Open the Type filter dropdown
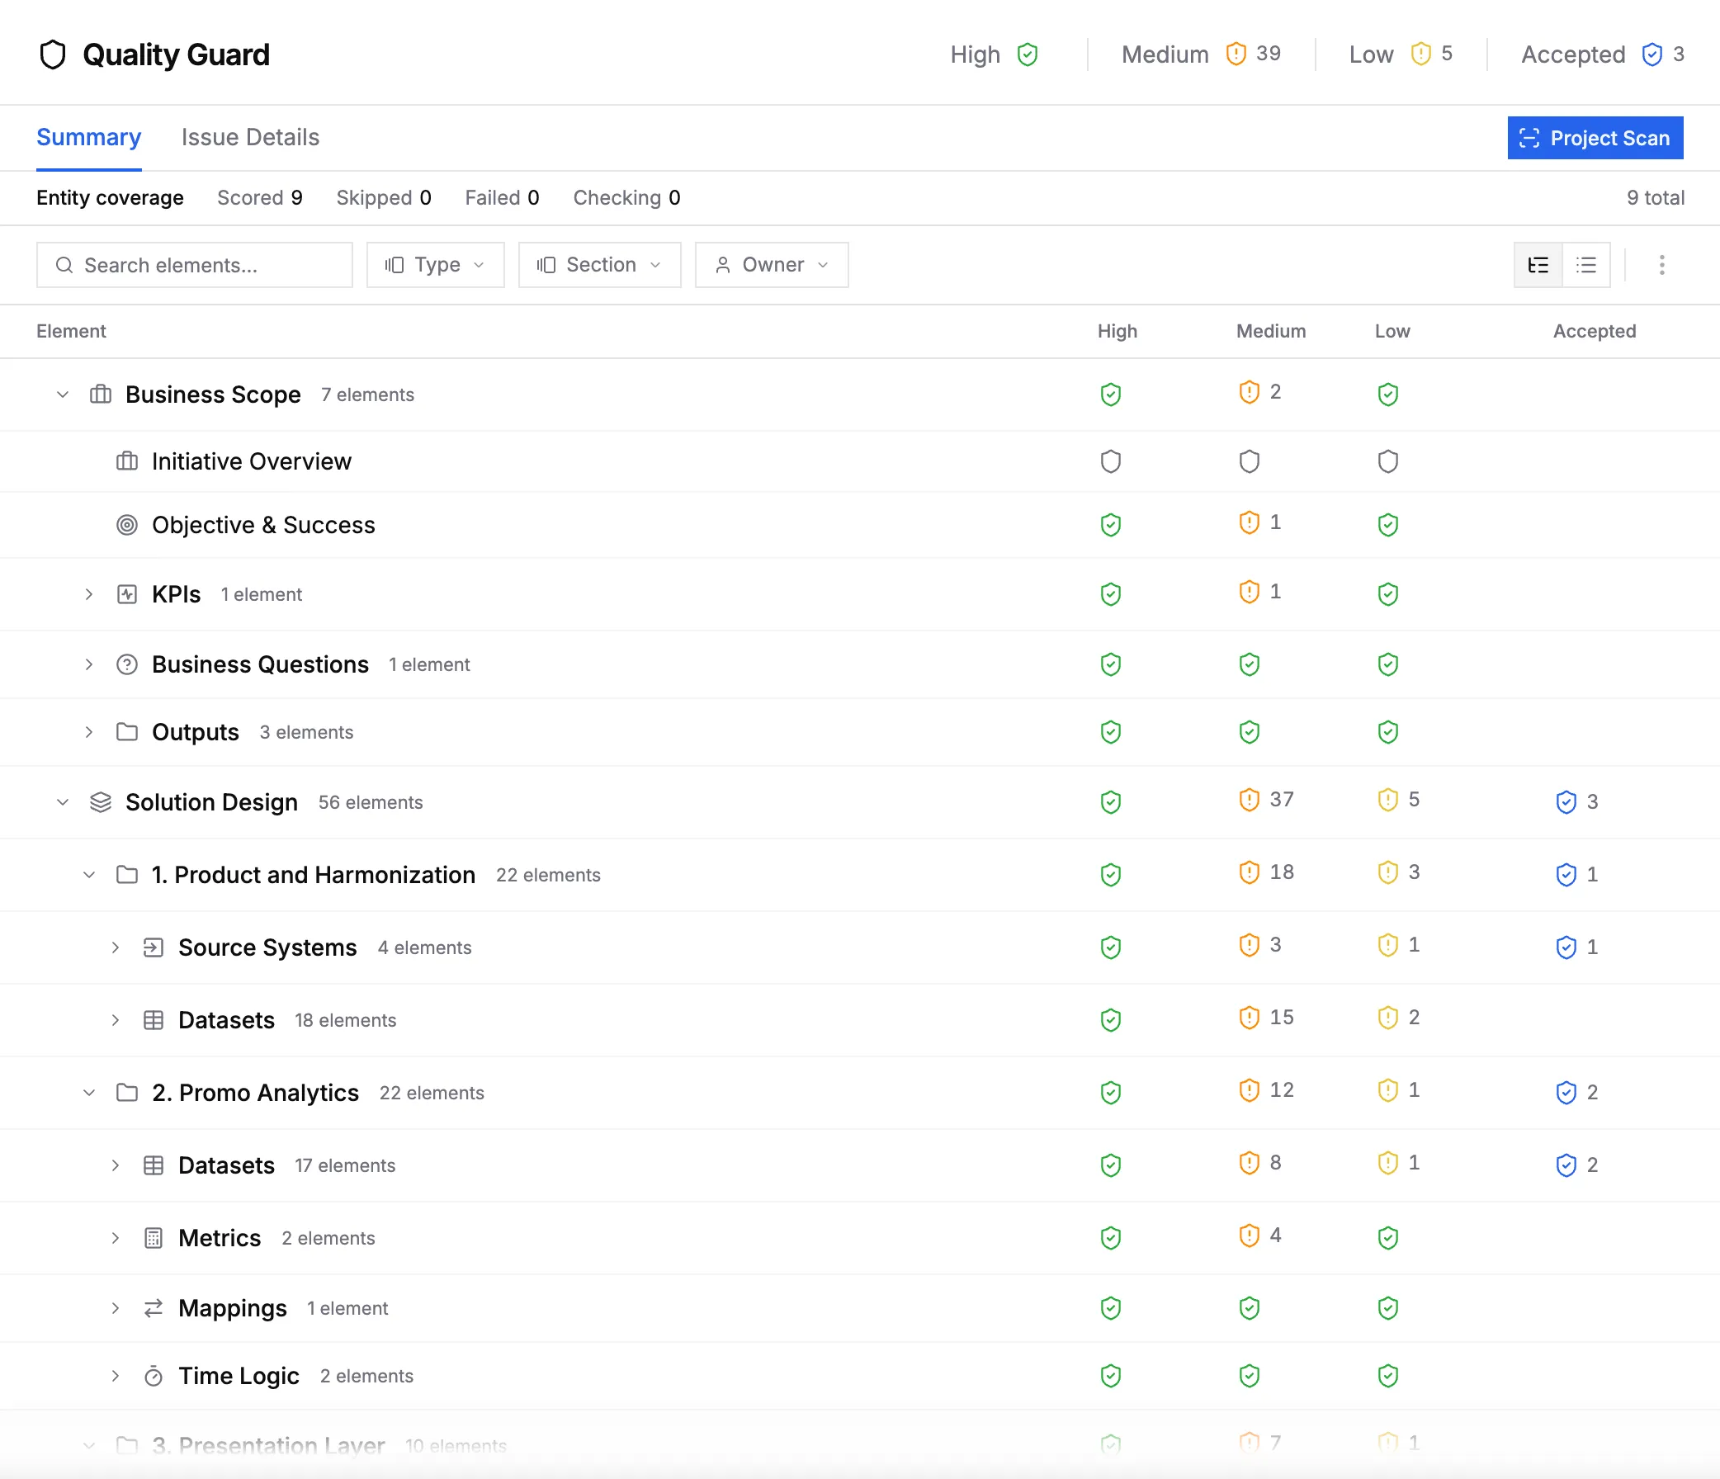The image size is (1720, 1479). [x=436, y=265]
